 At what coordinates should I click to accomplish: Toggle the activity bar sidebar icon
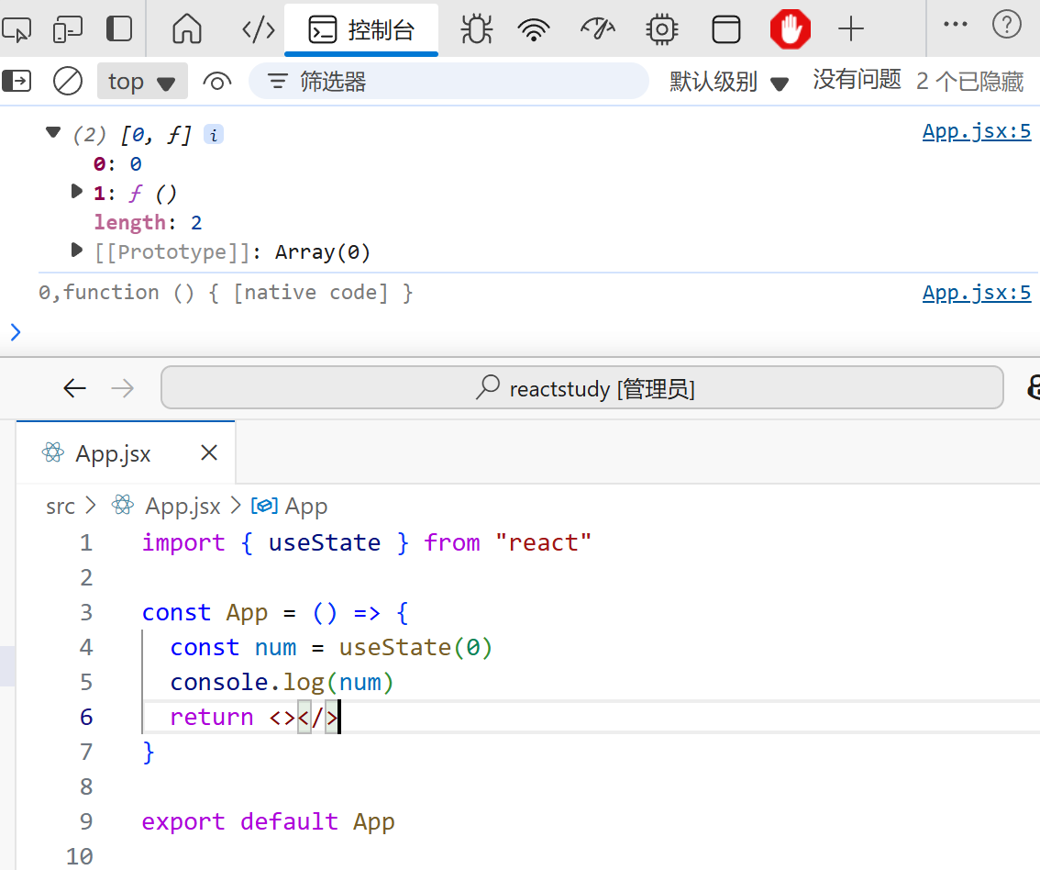pyautogui.click(x=119, y=29)
